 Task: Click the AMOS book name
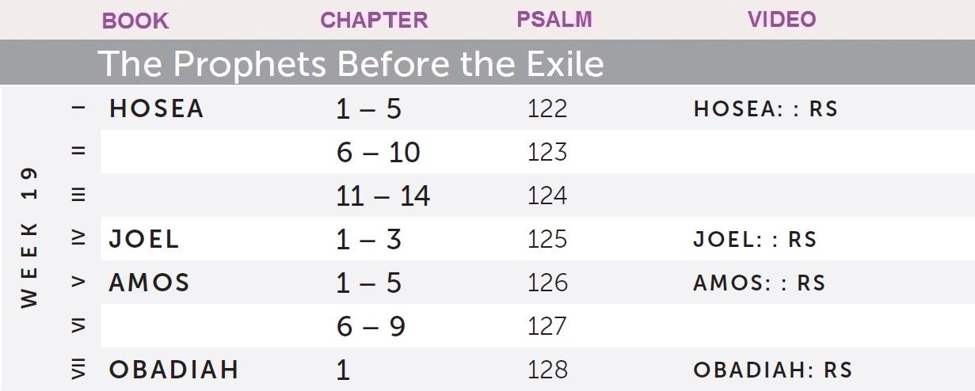149,283
